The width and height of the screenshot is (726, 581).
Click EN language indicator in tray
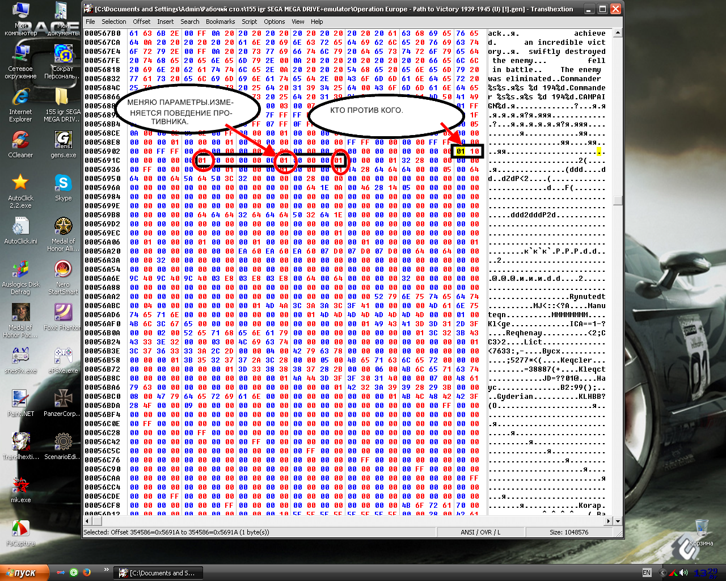tap(647, 572)
